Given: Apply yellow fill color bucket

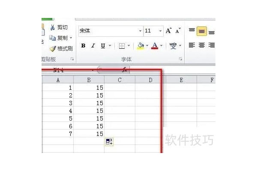Looking at the screenshot, I should pos(140,46).
